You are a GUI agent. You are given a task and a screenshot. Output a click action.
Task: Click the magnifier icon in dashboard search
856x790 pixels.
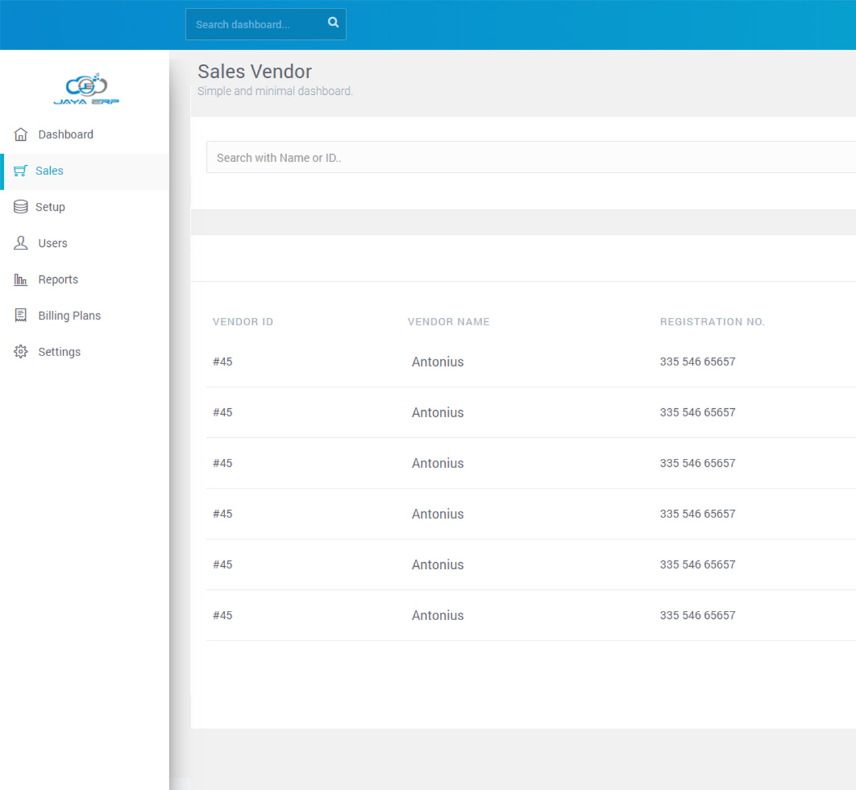333,22
